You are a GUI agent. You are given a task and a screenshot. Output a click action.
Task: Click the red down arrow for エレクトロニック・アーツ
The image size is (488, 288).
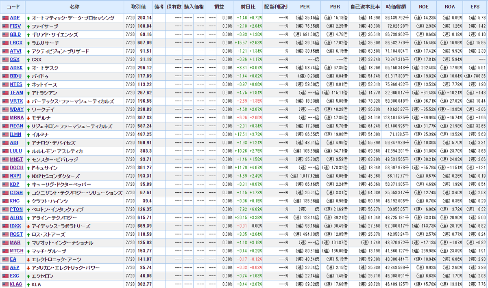coord(28,259)
